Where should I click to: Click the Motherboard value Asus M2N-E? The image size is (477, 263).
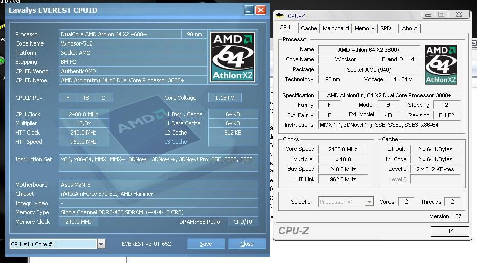click(x=159, y=185)
